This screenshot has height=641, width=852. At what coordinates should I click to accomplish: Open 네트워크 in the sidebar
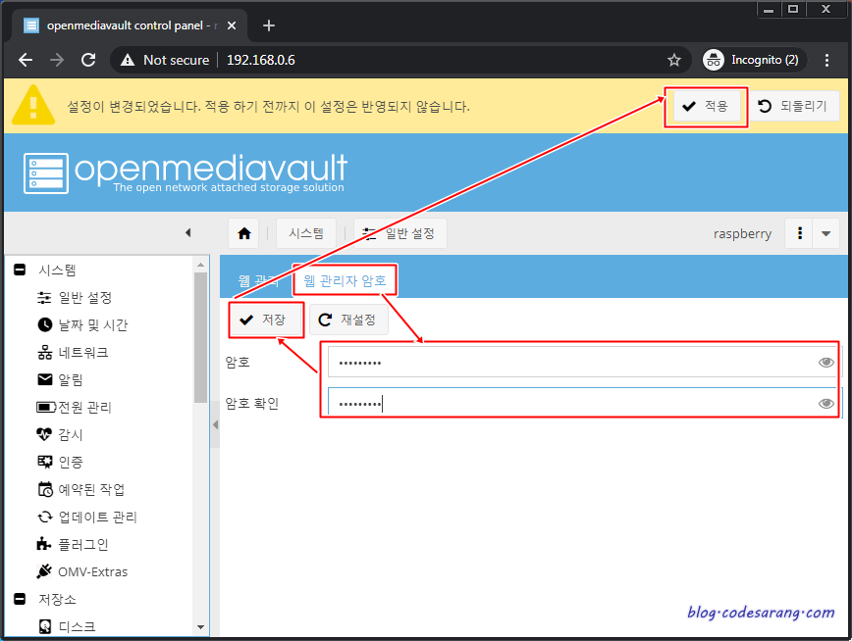[x=73, y=352]
